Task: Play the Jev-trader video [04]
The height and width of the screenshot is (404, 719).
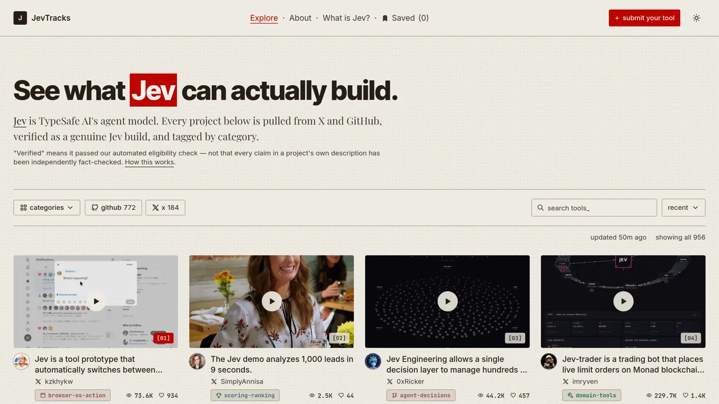Action: point(624,301)
